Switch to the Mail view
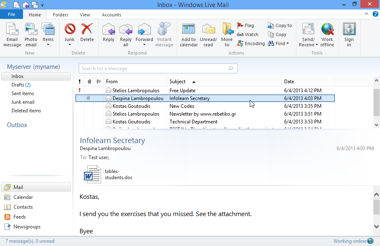The height and width of the screenshot is (246, 380). (x=36, y=187)
